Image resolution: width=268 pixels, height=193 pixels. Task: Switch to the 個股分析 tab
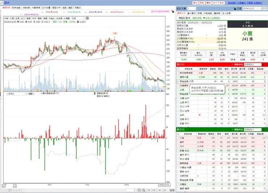point(56,8)
